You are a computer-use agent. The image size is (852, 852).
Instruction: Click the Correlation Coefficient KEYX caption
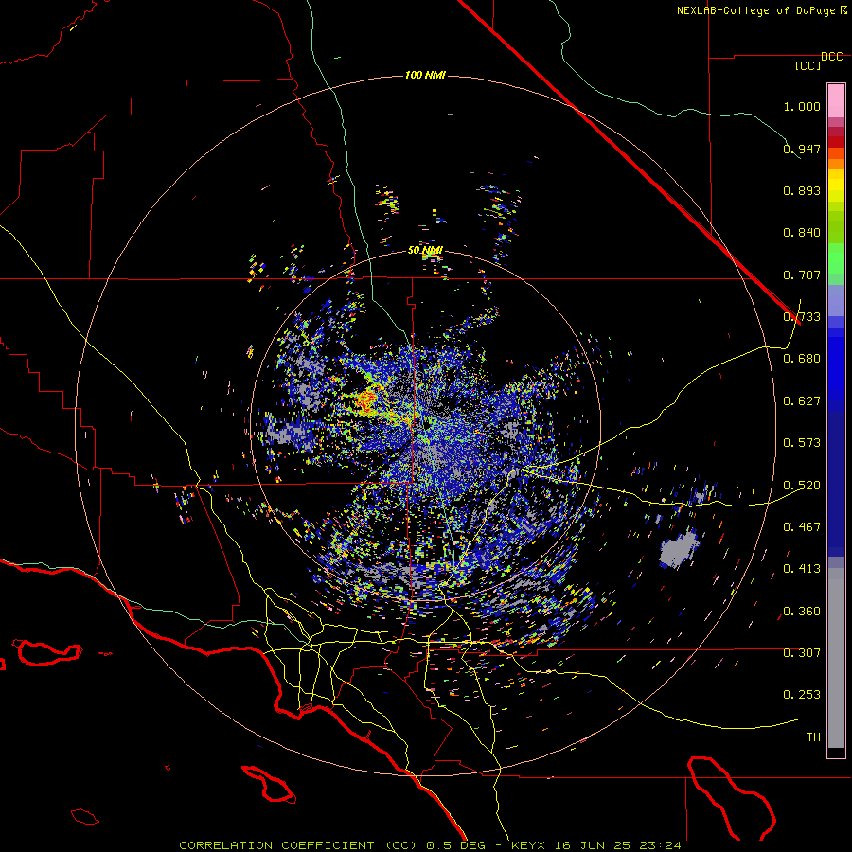430,845
